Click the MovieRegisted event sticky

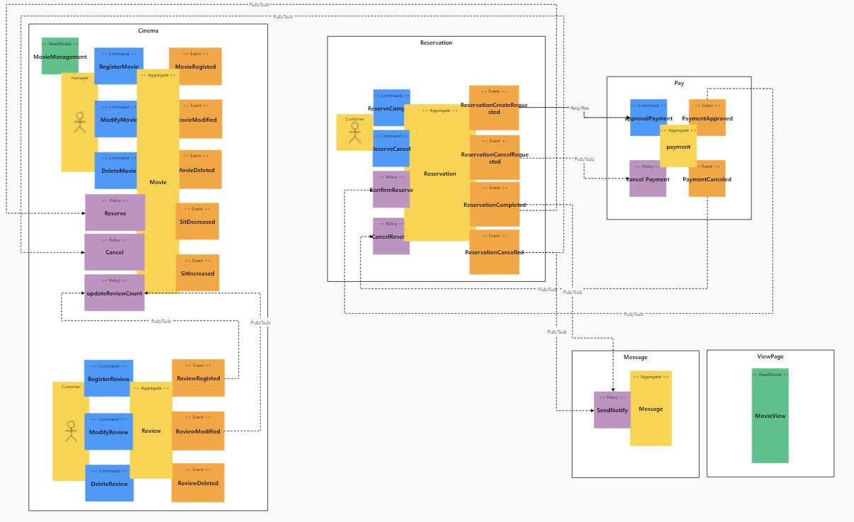pyautogui.click(x=195, y=67)
